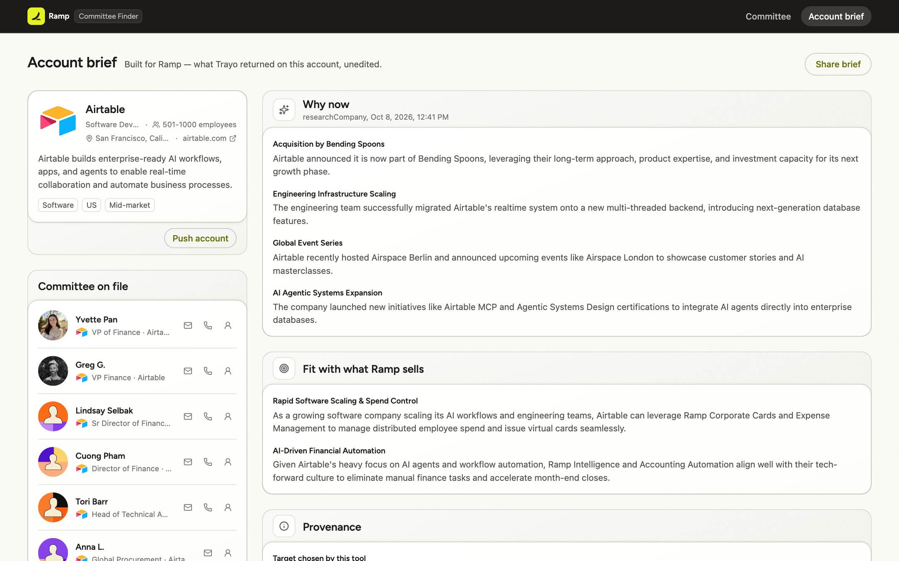Screen dimensions: 899x561
Task: Email Tori Barr
Action: click(188, 507)
